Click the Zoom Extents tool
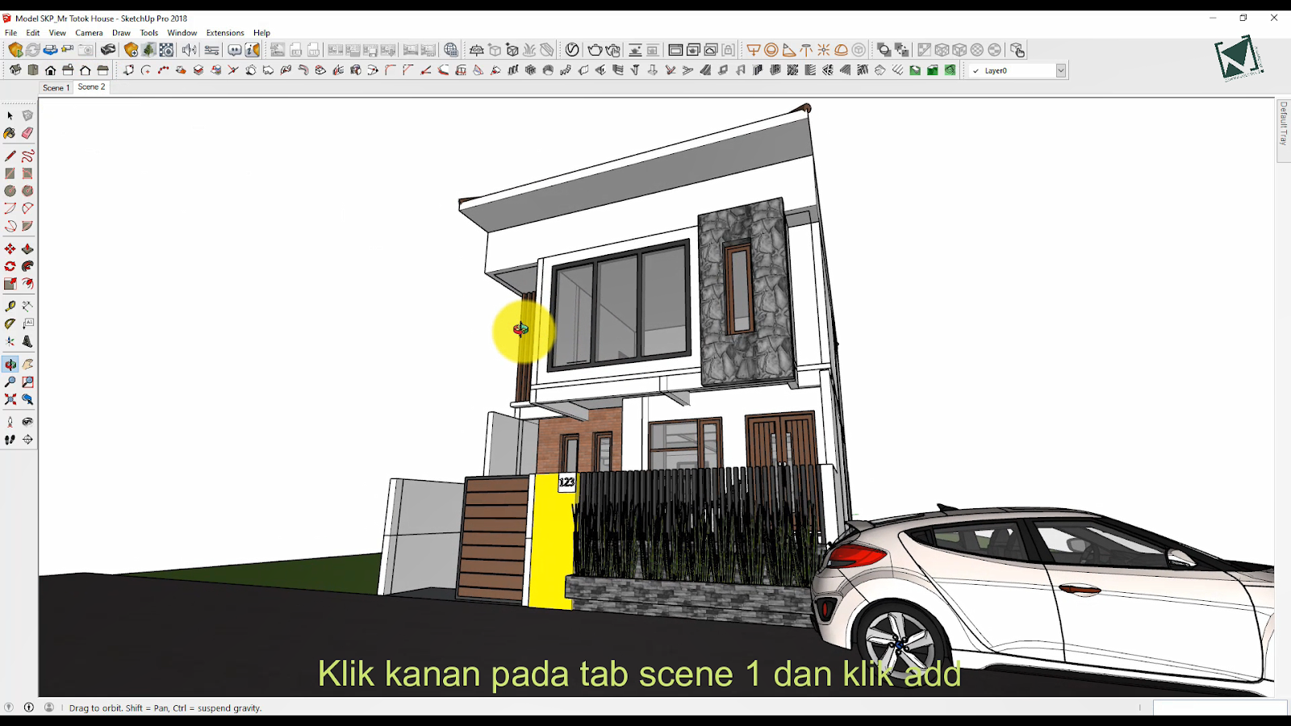 tap(10, 399)
